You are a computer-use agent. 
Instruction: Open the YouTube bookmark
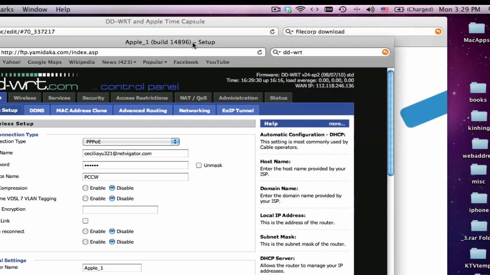[x=217, y=62]
